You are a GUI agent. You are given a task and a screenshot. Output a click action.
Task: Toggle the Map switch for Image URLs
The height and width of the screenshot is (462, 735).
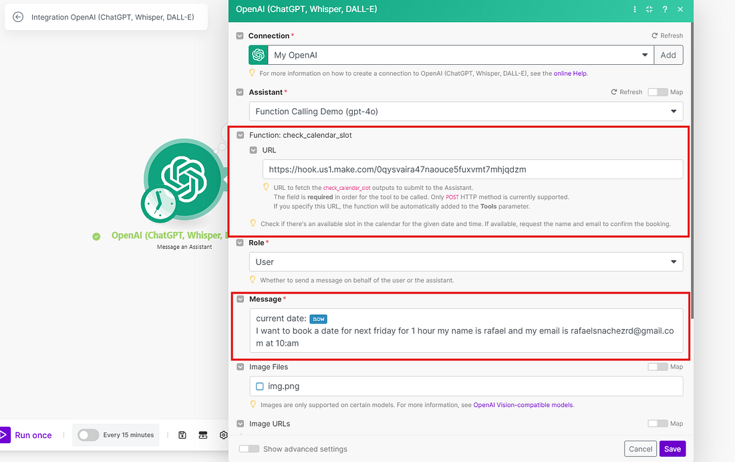coord(657,423)
